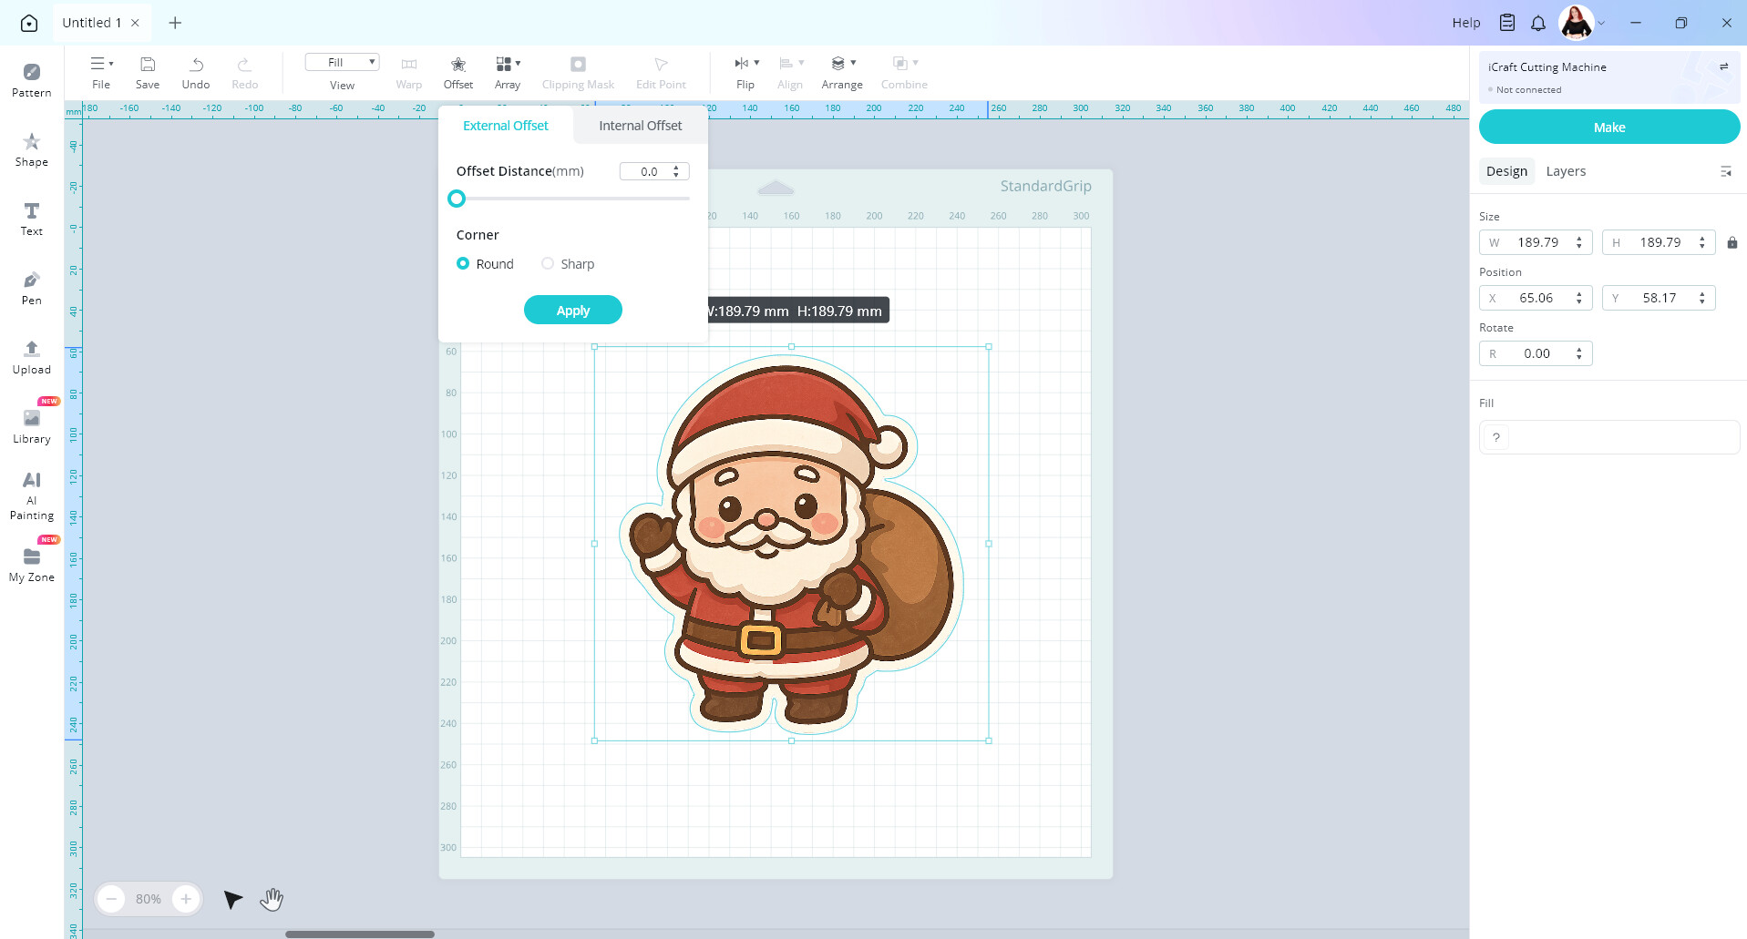Open the Pattern tool in sidebar
This screenshot has width=1747, height=939.
[x=31, y=80]
